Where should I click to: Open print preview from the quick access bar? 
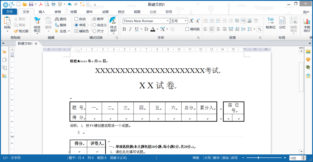click(47, 4)
